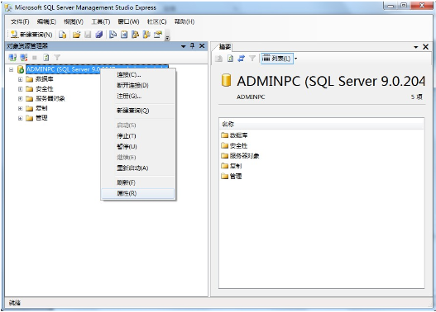
Task: Click the filter funnel icon in Object Explorer
Action: [57, 58]
